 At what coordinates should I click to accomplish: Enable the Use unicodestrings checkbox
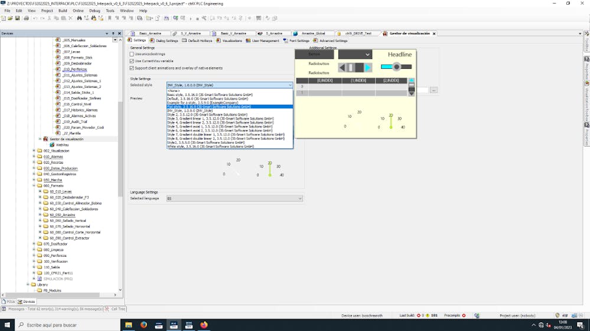click(132, 54)
